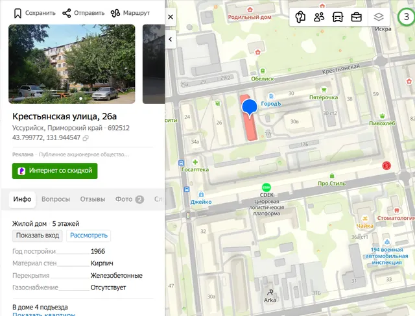Click the Газоснабжение value Отсутствует
Screen dimensions: 415x316
pyautogui.click(x=108, y=287)
